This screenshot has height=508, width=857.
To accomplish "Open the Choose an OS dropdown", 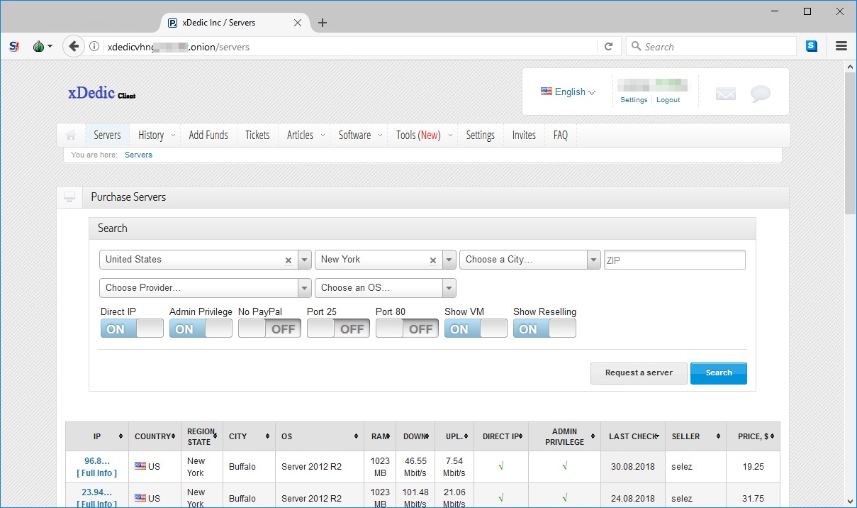I will click(385, 288).
